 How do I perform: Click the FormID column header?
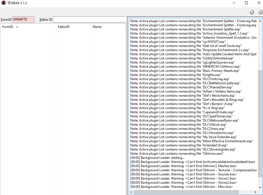8,27
